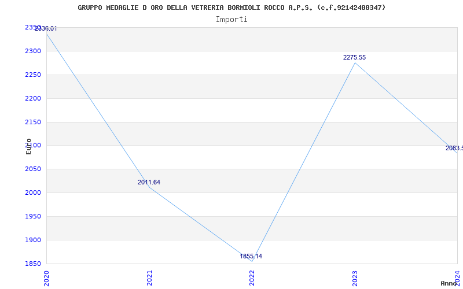Click the Anno x-axis title

pos(449,283)
